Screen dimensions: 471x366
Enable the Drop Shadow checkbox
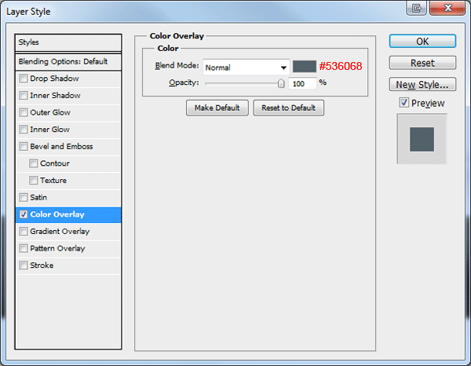click(x=23, y=79)
